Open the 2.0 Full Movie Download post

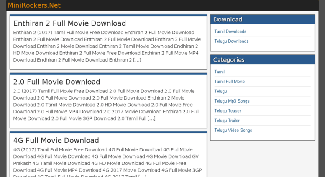coord(56,82)
